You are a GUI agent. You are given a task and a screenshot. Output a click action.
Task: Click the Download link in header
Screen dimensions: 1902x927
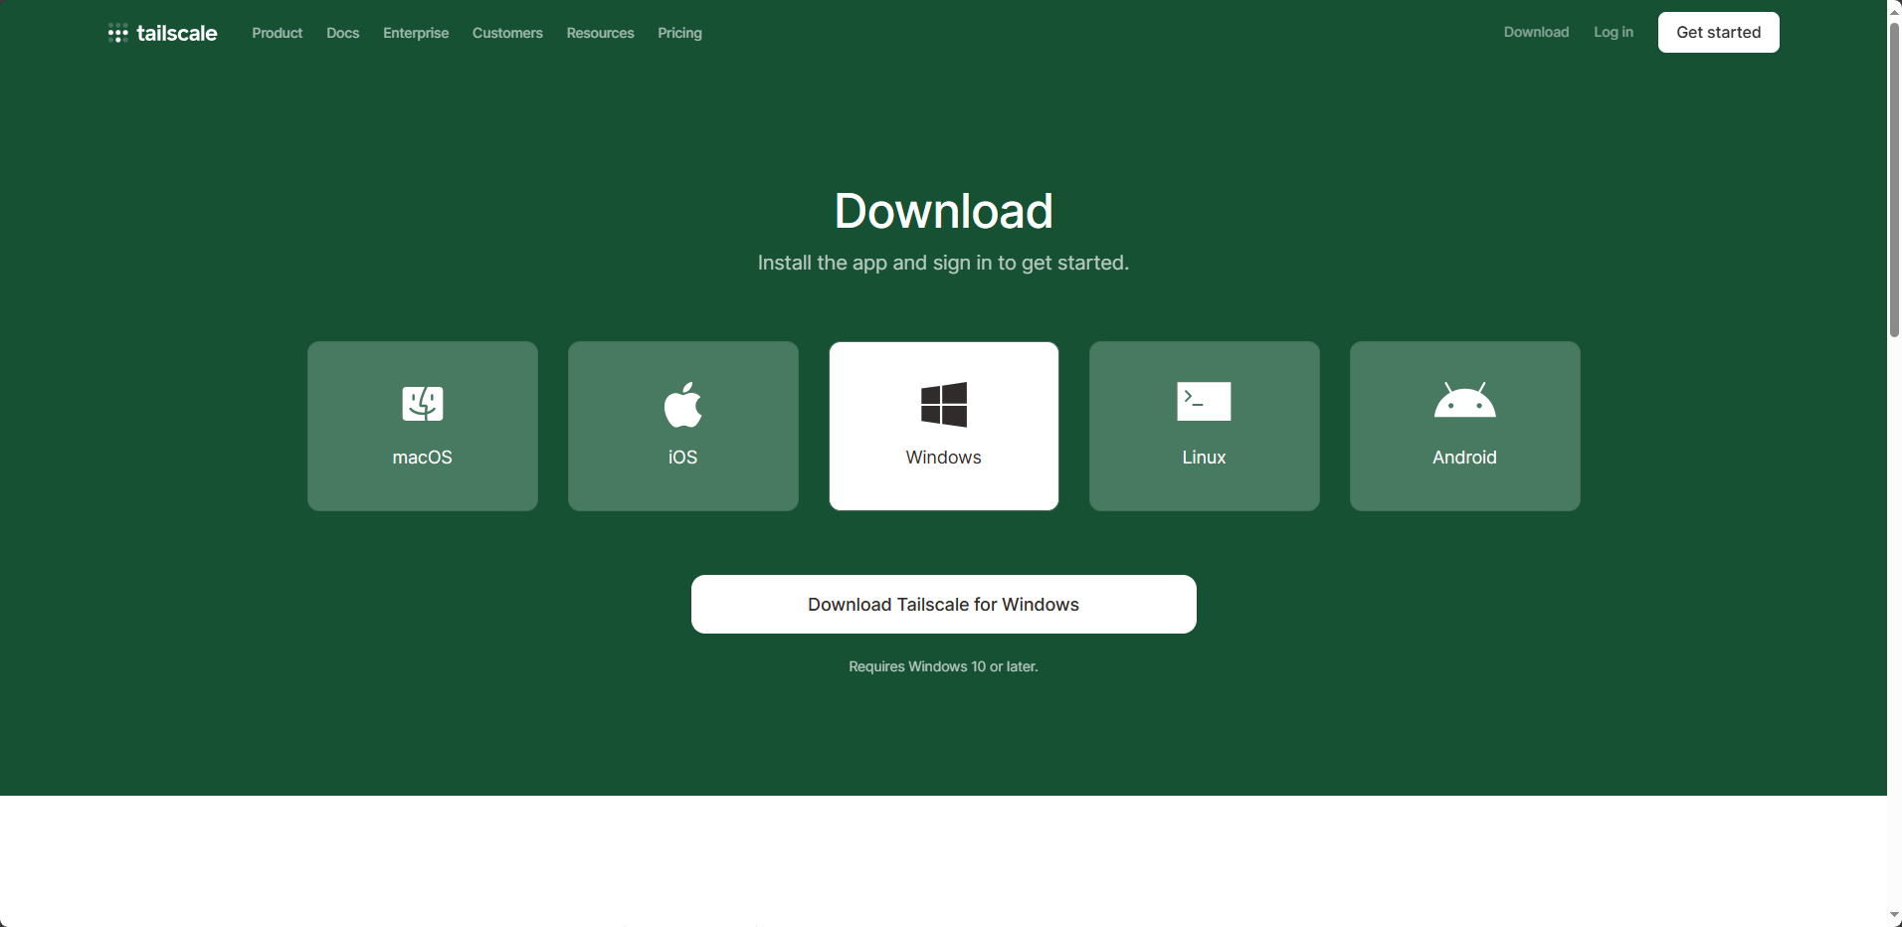1536,32
